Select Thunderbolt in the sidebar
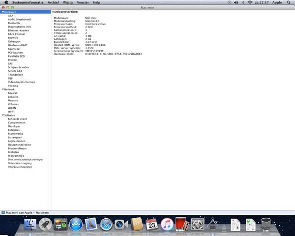 [x=16, y=75]
